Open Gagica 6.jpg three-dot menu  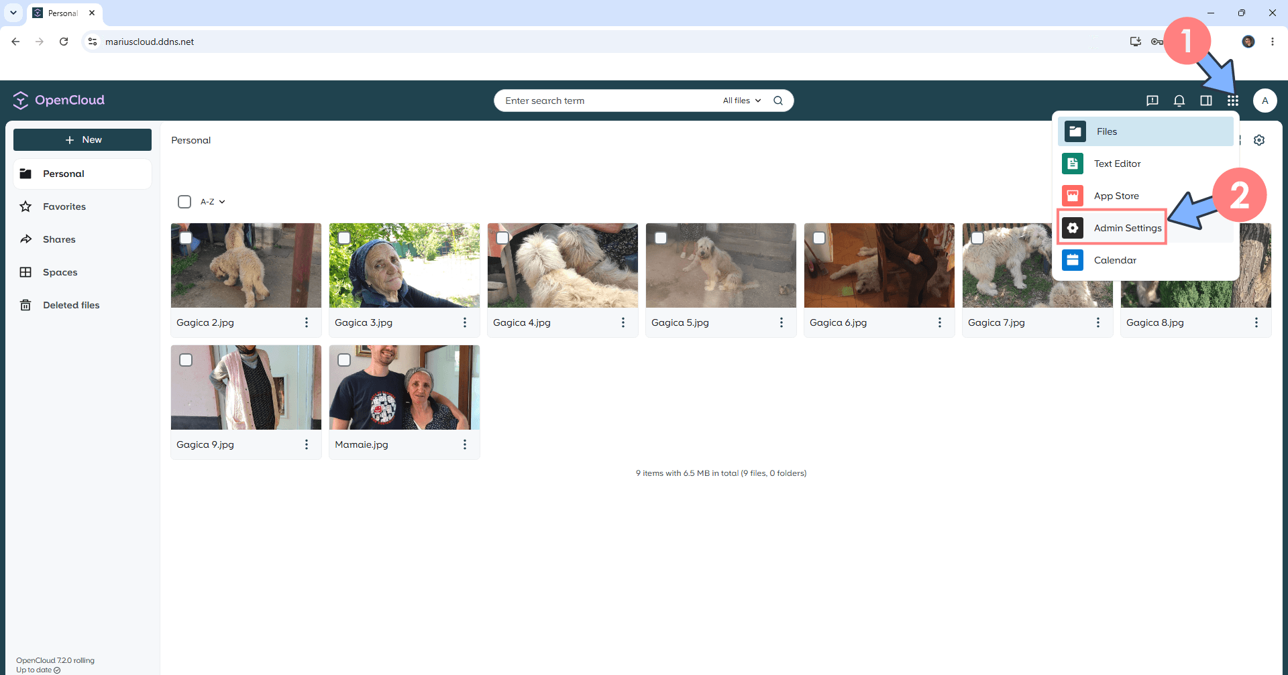tap(940, 322)
